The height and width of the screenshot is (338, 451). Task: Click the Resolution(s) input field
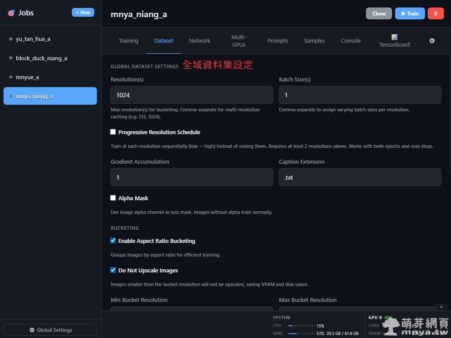tap(192, 95)
